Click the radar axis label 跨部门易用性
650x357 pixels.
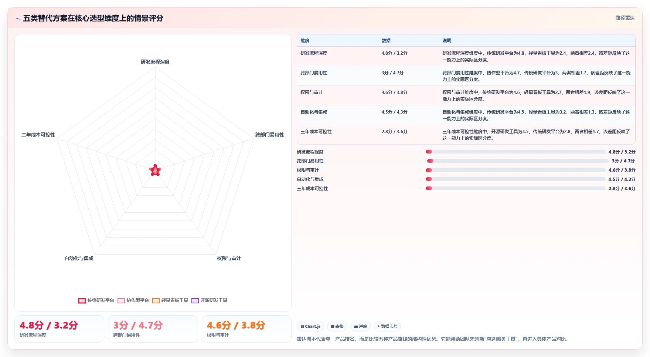click(270, 135)
